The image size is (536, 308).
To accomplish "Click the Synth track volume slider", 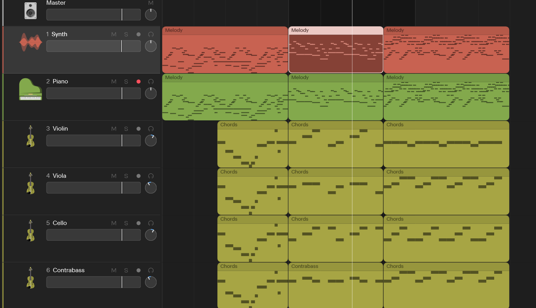I will (93, 46).
